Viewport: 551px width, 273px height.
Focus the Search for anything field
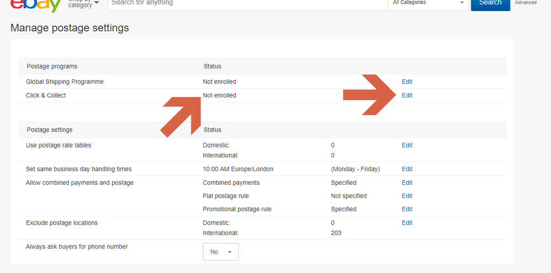(248, 3)
